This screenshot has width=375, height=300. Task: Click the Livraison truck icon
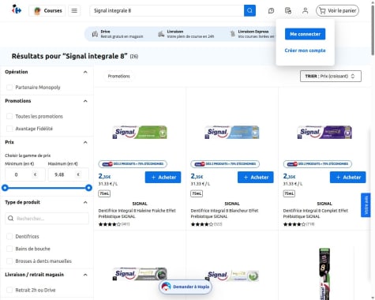[161, 34]
